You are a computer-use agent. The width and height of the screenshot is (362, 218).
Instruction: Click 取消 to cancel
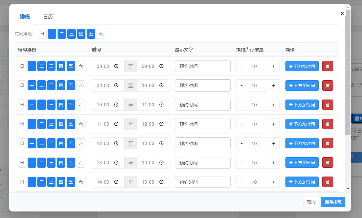[x=311, y=202]
